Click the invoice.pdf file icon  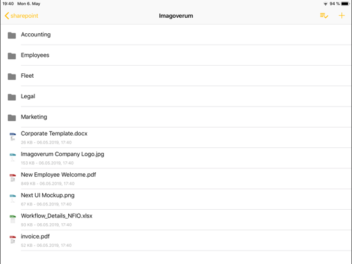(x=13, y=240)
